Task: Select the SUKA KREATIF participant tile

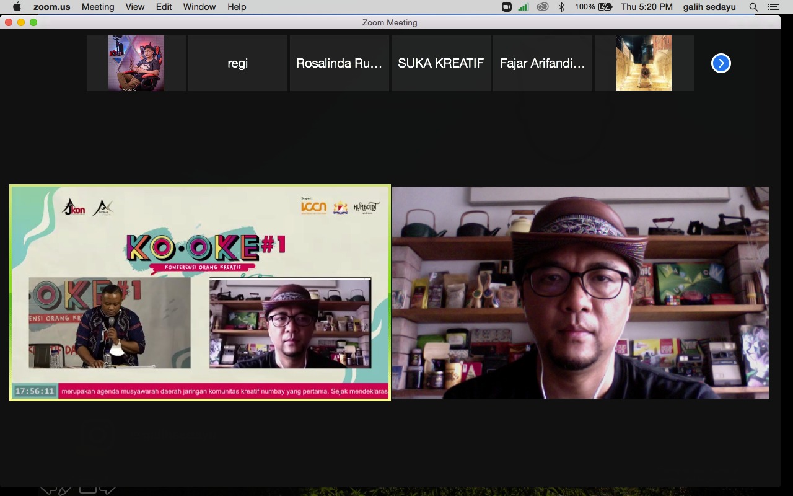Action: 440,63
